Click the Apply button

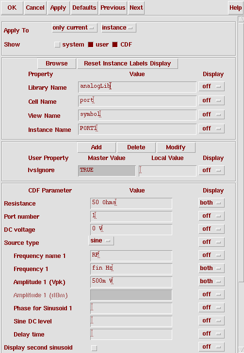58,8
